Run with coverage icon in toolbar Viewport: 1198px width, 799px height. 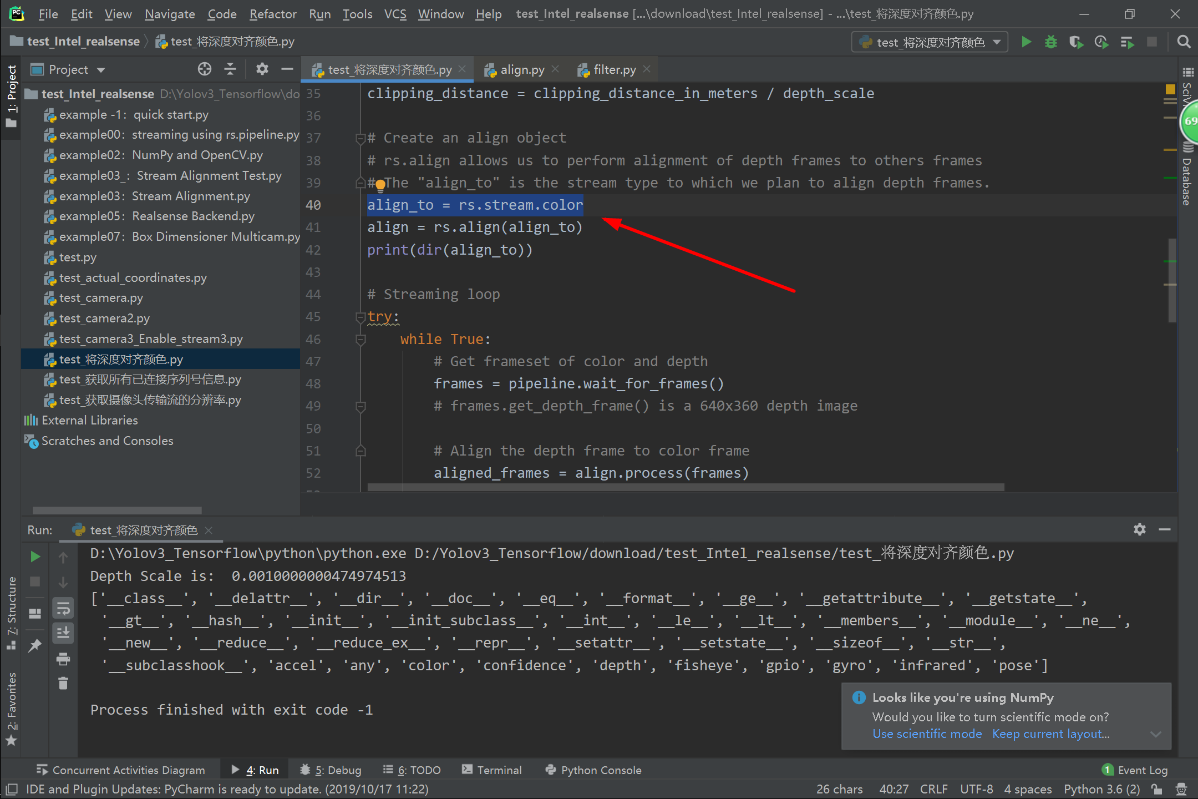(x=1076, y=42)
